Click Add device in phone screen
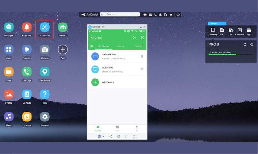The height and width of the screenshot is (154, 258). 117,82
